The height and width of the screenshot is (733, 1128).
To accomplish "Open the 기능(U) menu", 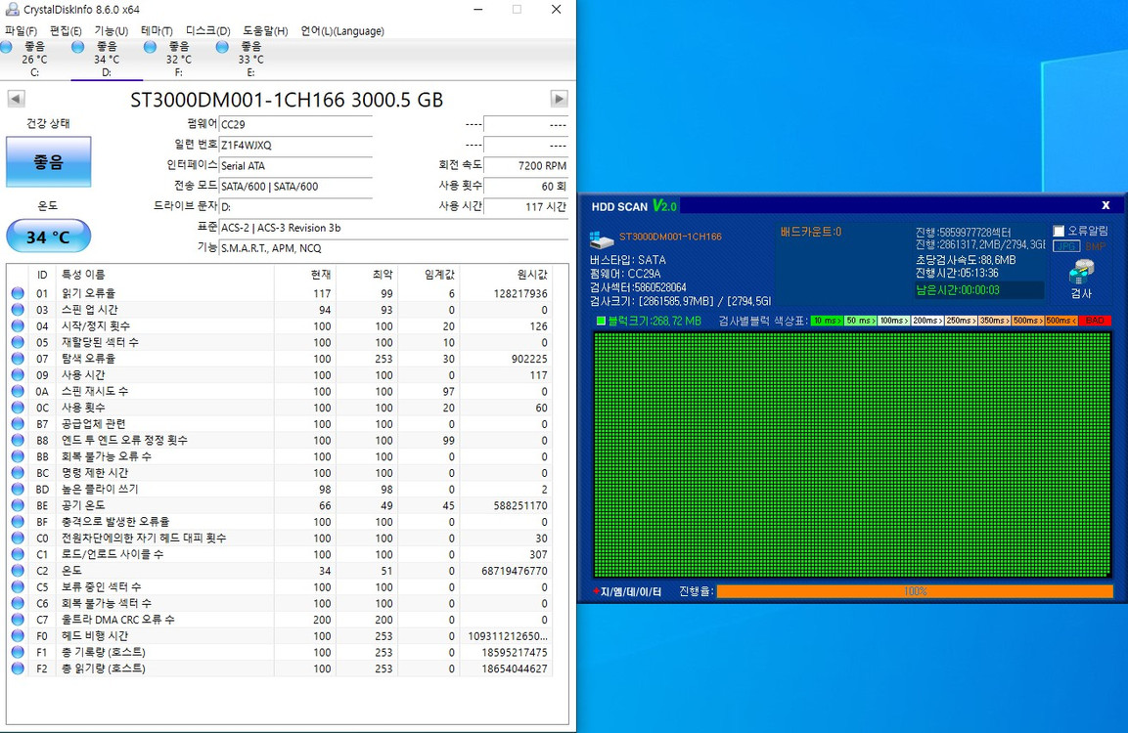I will click(111, 31).
